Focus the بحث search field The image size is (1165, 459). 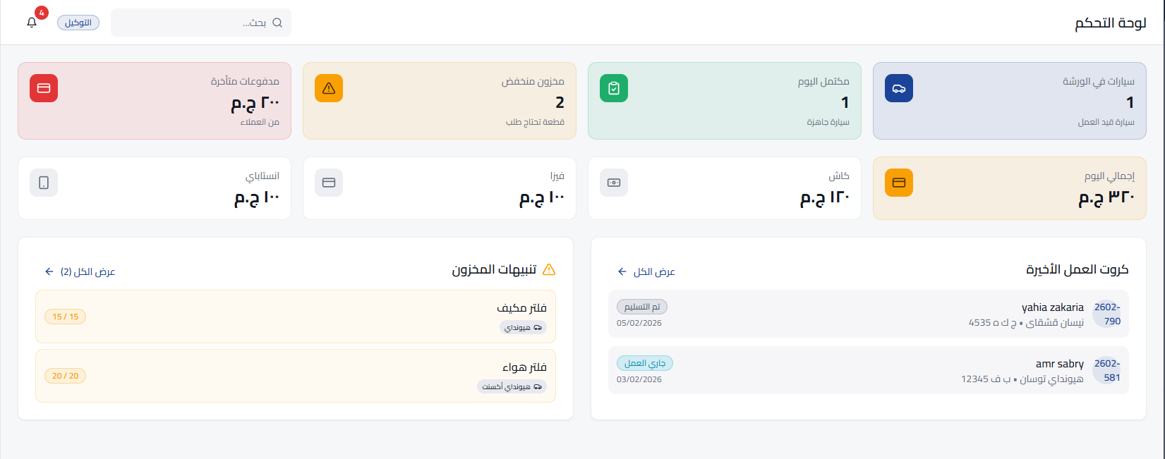[x=201, y=23]
